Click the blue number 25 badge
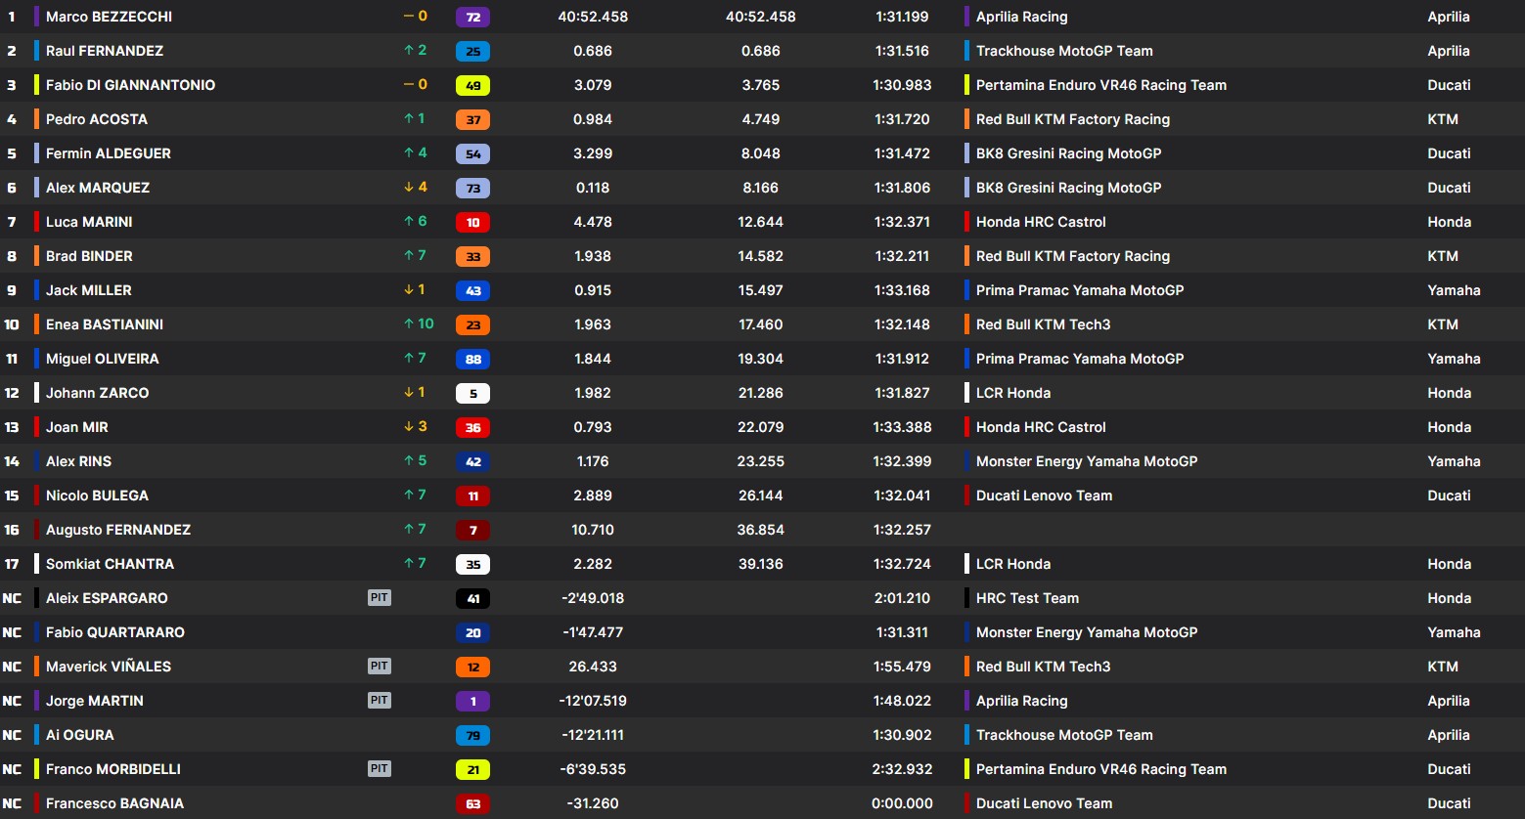Image resolution: width=1525 pixels, height=819 pixels. [472, 50]
